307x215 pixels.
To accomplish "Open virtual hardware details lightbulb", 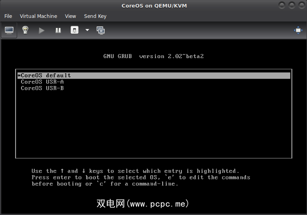I will (x=25, y=30).
